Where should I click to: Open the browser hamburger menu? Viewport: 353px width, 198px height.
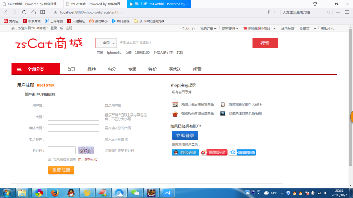pos(347,12)
